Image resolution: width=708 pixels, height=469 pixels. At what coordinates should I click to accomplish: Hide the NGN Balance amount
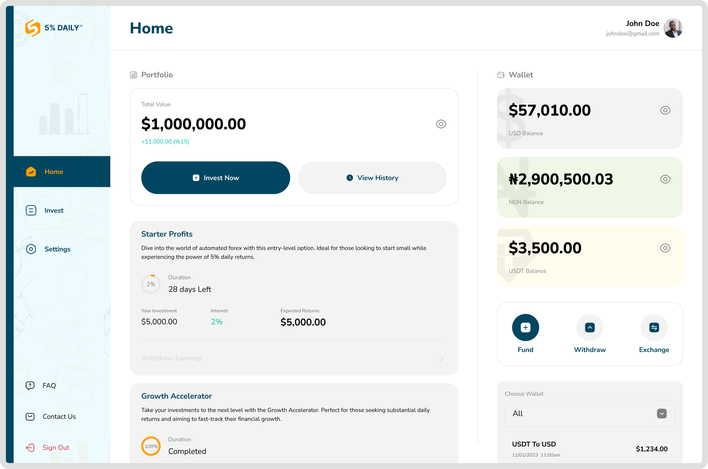pyautogui.click(x=665, y=179)
